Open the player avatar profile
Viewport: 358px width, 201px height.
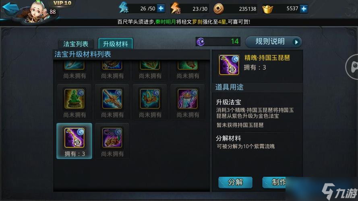pos(36,11)
